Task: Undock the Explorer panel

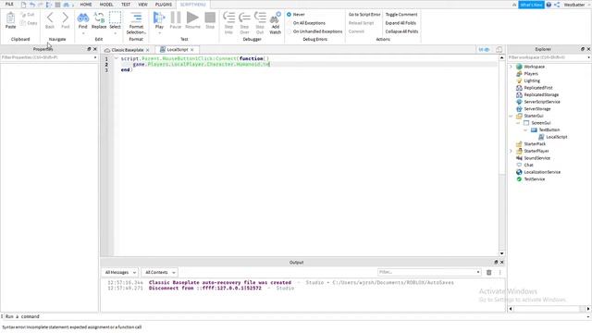Action: (x=582, y=49)
